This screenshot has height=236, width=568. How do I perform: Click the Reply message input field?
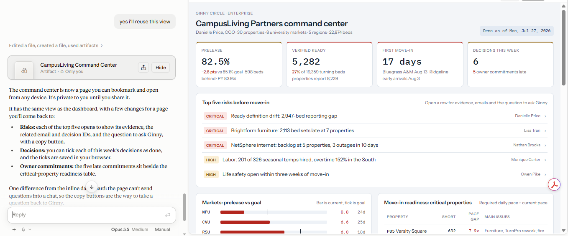tap(92, 215)
